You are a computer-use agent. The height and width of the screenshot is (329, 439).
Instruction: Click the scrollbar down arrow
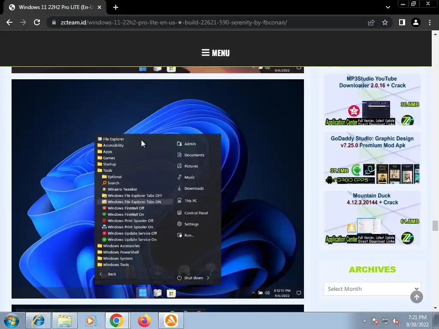click(x=435, y=308)
